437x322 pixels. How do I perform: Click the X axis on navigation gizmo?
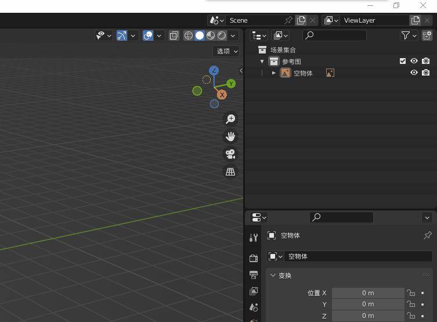tap(222, 95)
